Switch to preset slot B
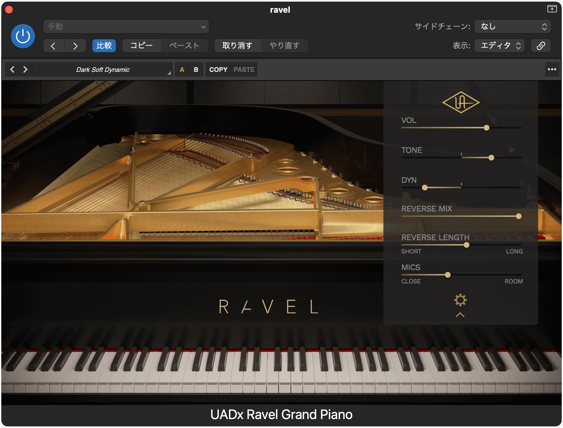The height and width of the screenshot is (428, 563). click(196, 69)
